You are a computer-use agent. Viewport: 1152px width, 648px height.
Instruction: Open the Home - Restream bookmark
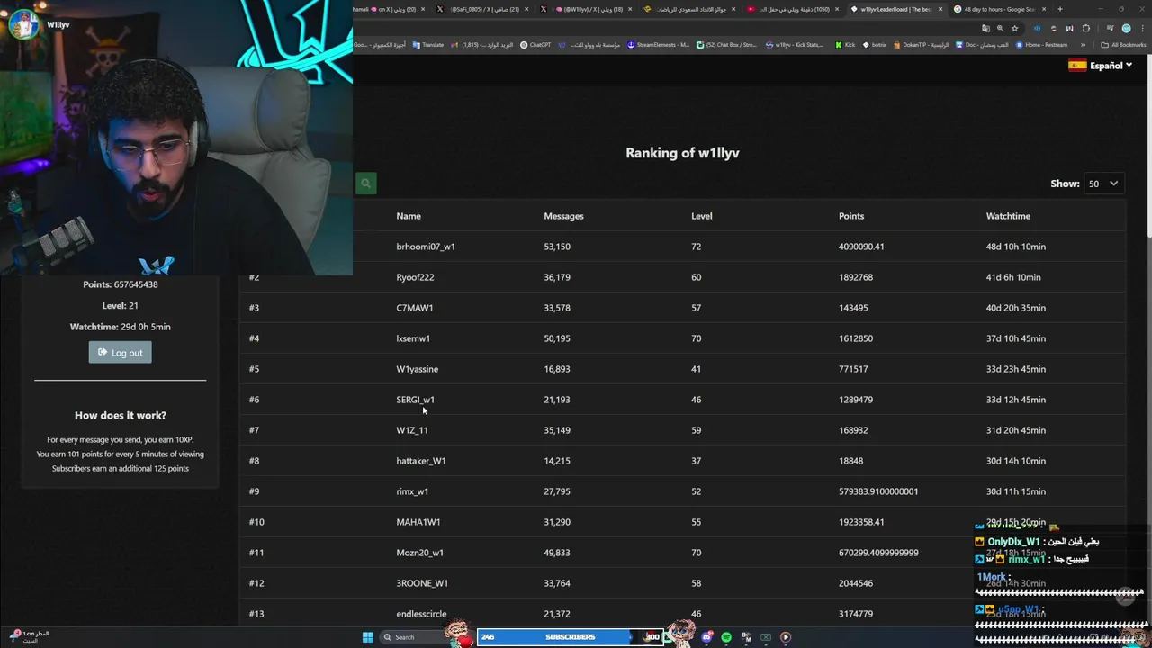click(x=1041, y=45)
